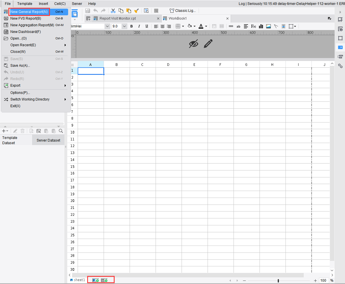Open the font size 9.0 dropdown

[124, 26]
